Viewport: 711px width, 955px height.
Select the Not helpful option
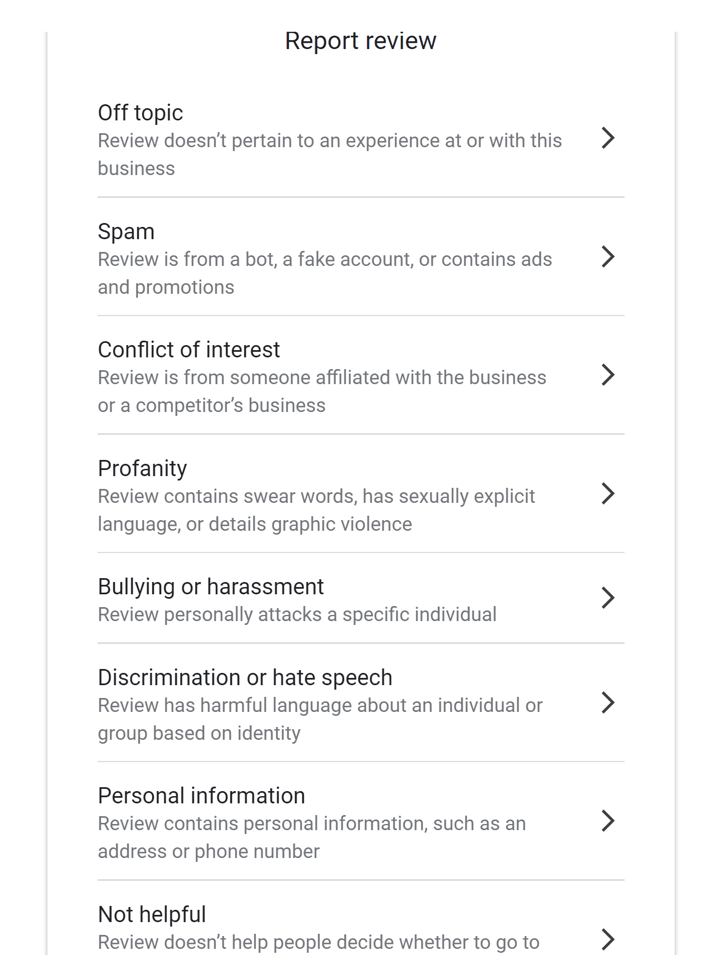pyautogui.click(x=152, y=914)
